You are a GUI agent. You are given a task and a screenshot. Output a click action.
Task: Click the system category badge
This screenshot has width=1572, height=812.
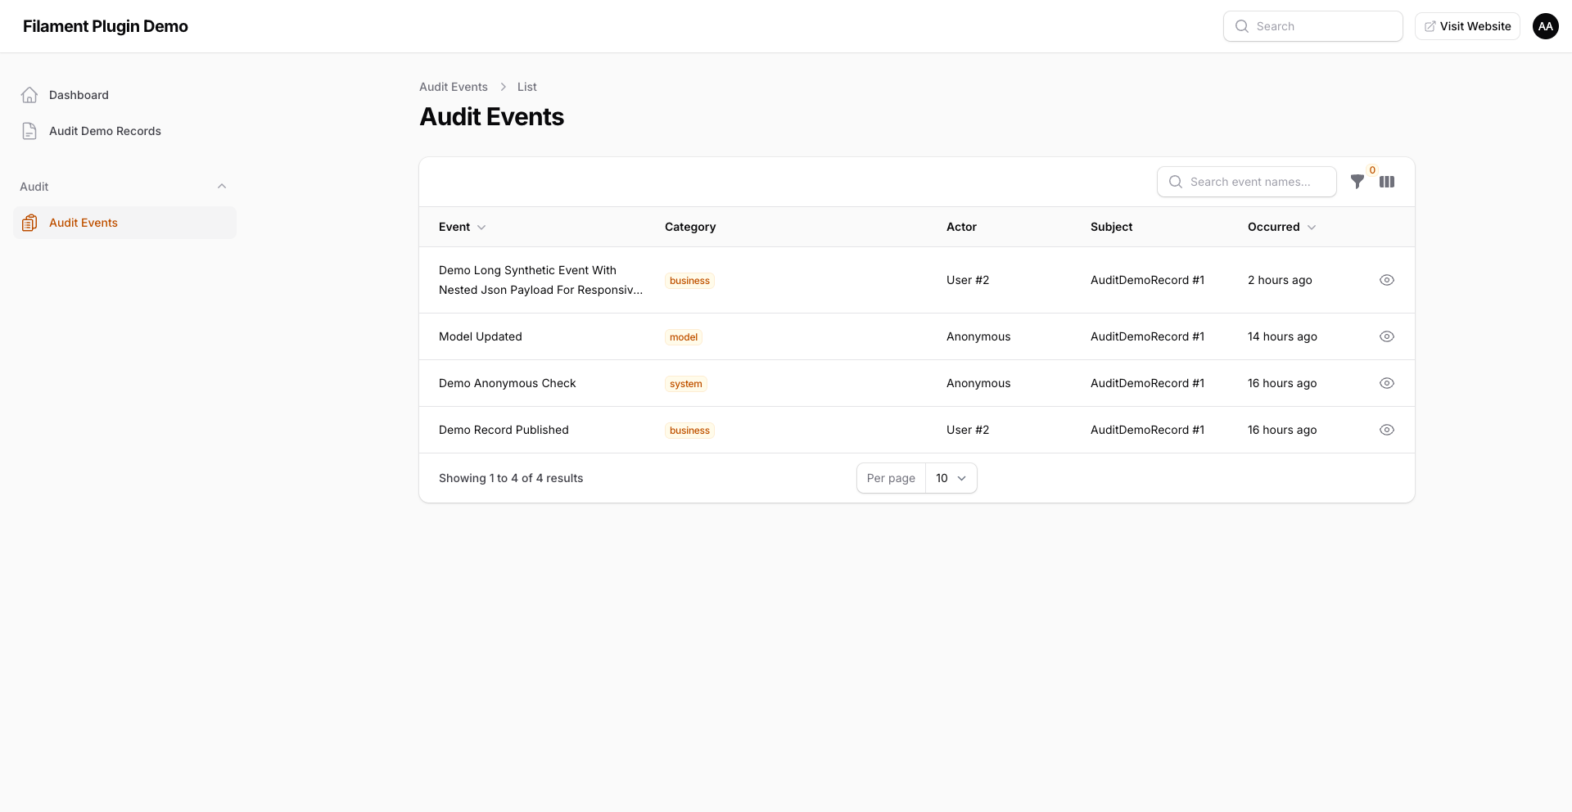click(686, 384)
